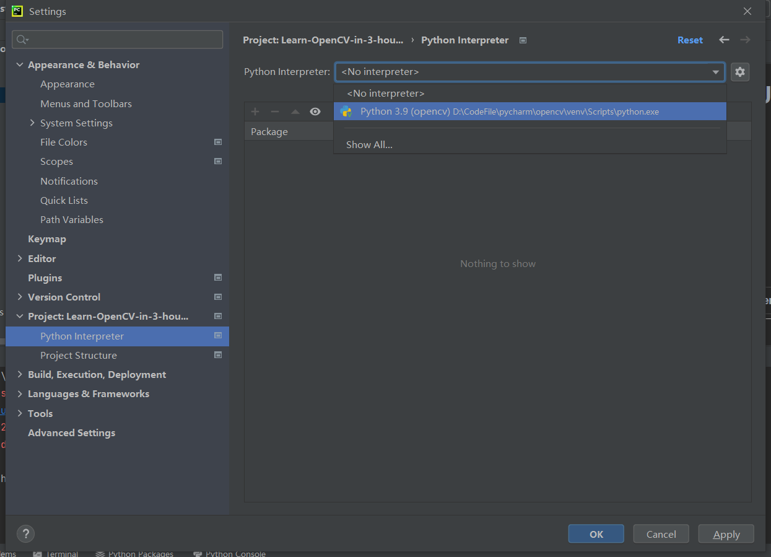The width and height of the screenshot is (771, 557).
Task: Open the Appearance settings page
Action: pyautogui.click(x=68, y=84)
